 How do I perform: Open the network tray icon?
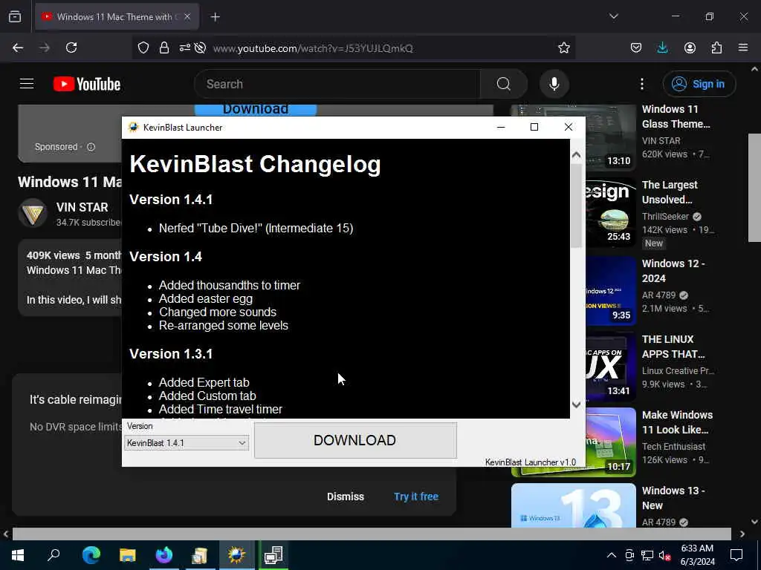point(647,555)
